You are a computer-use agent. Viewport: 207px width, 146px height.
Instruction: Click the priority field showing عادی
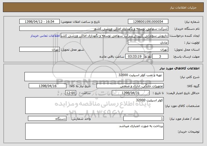148,43
